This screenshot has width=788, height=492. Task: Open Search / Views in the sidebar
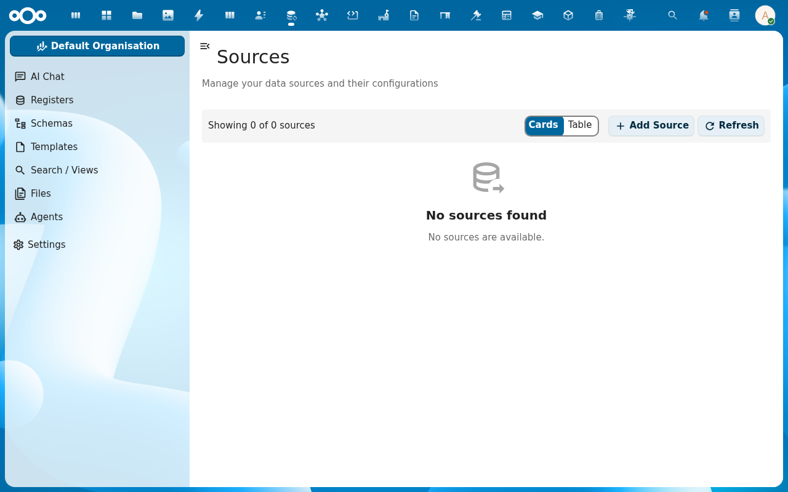click(x=97, y=170)
